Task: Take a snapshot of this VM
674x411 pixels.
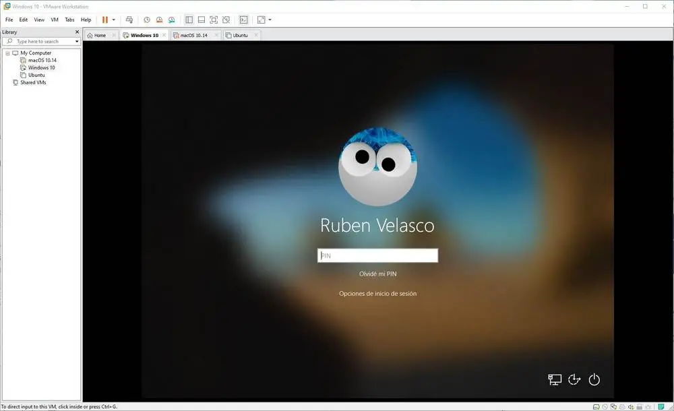Action: (x=146, y=20)
